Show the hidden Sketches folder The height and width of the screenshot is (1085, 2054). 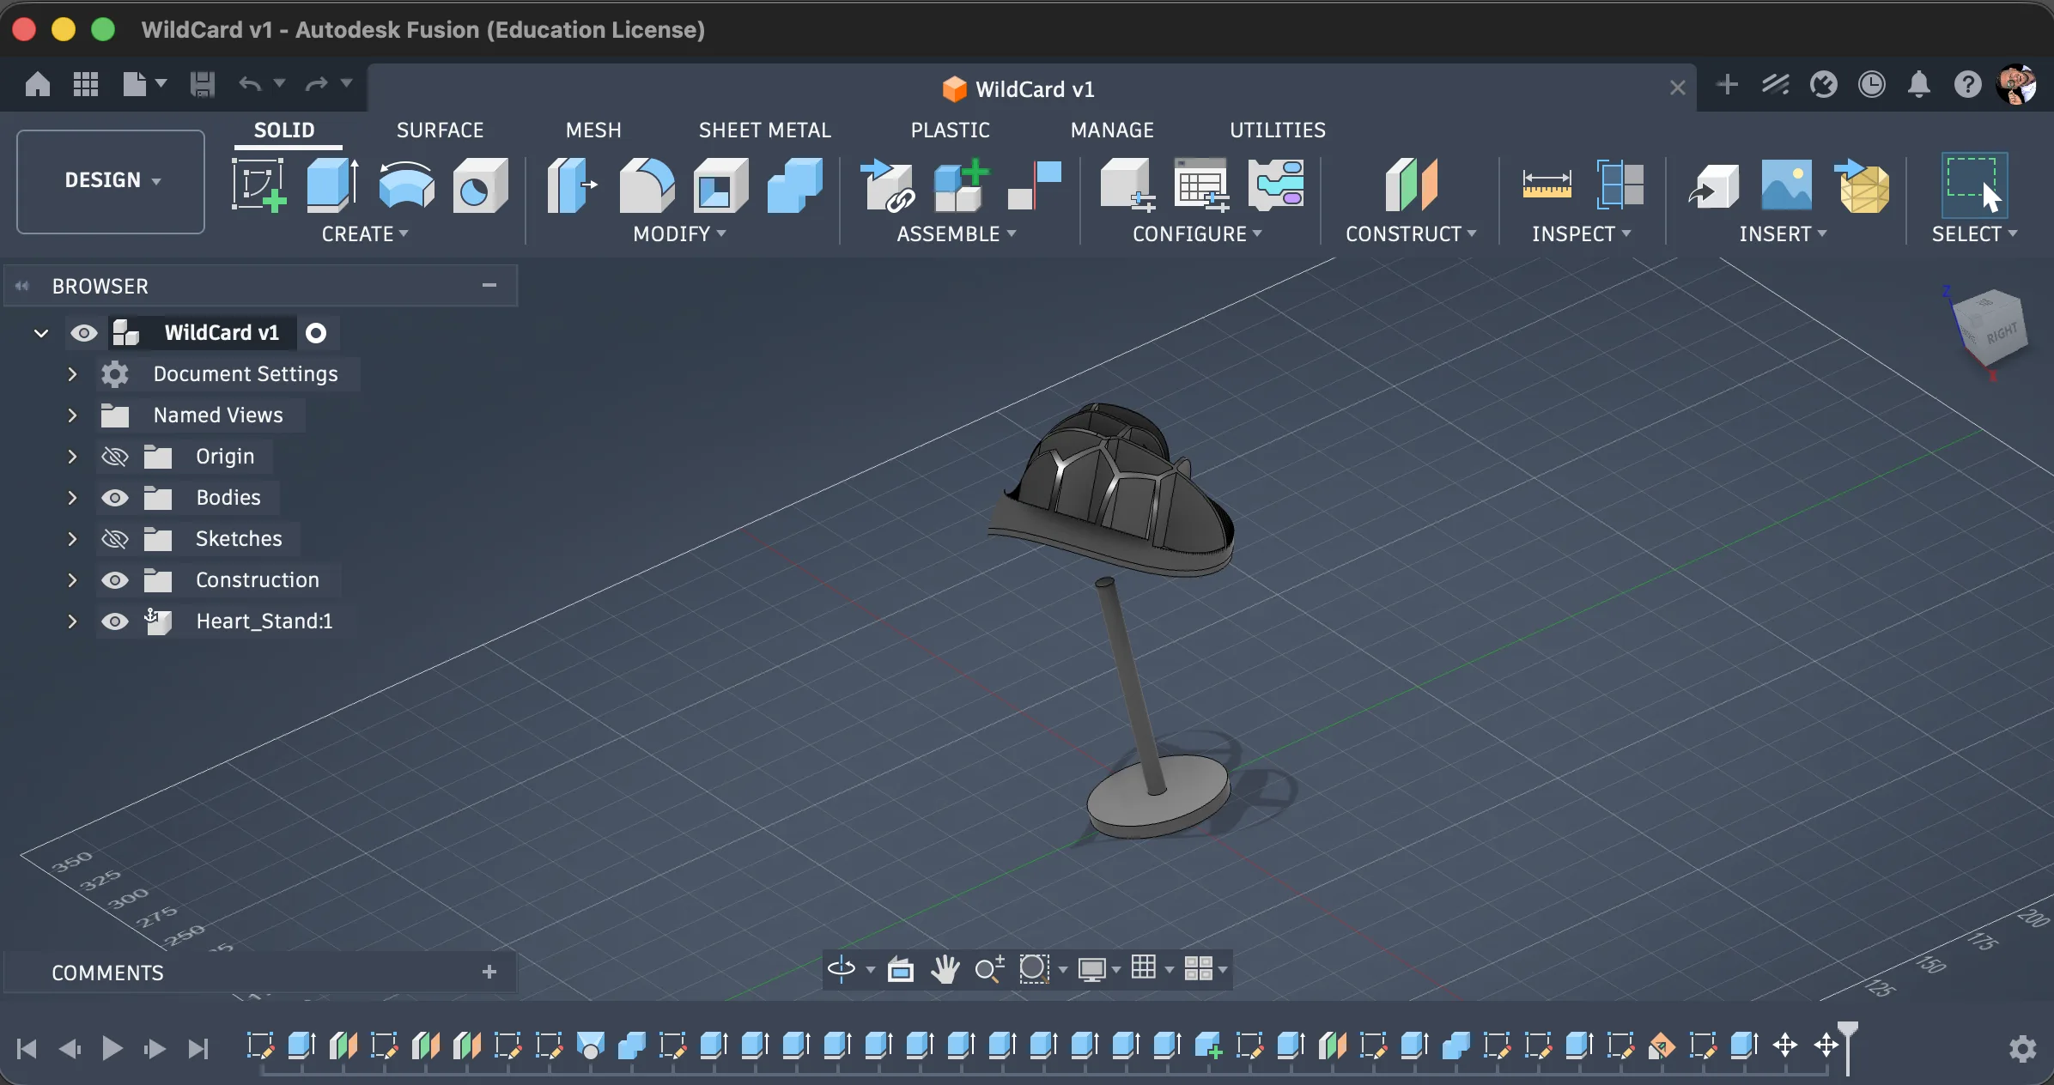[114, 539]
